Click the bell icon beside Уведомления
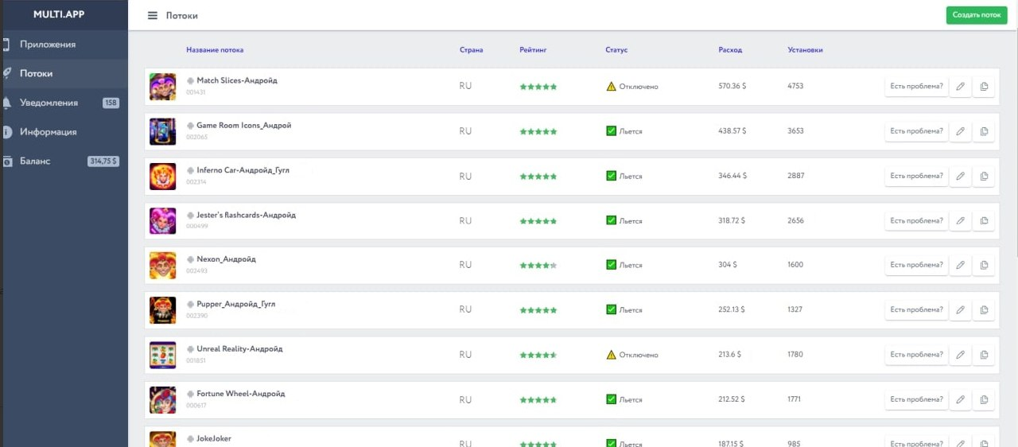Image resolution: width=1018 pixels, height=447 pixels. point(6,103)
